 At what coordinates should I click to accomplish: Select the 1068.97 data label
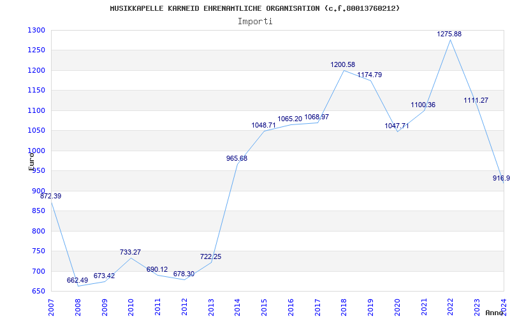coord(316,117)
